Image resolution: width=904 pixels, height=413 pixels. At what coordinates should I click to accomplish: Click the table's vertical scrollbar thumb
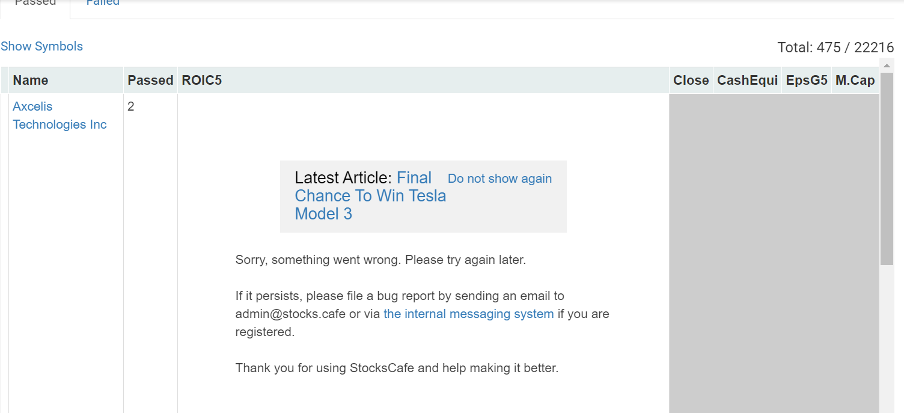coord(887,168)
